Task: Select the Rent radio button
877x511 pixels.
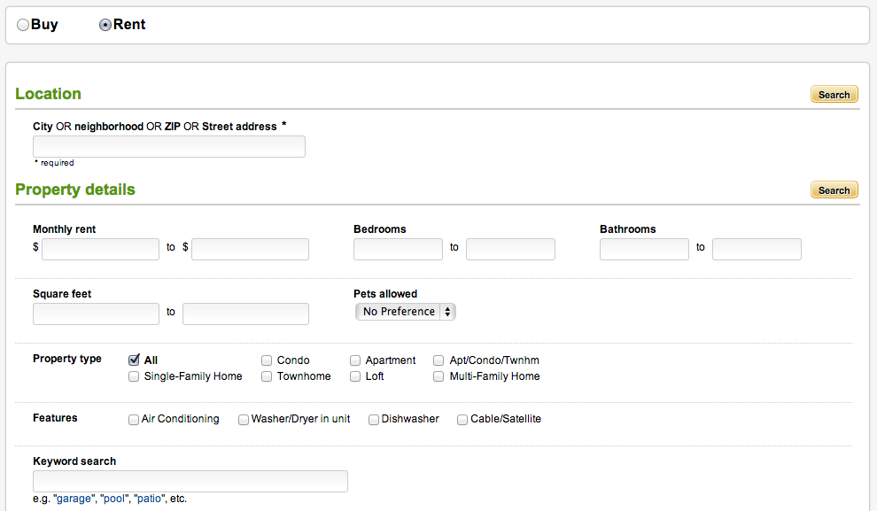Action: [x=105, y=26]
